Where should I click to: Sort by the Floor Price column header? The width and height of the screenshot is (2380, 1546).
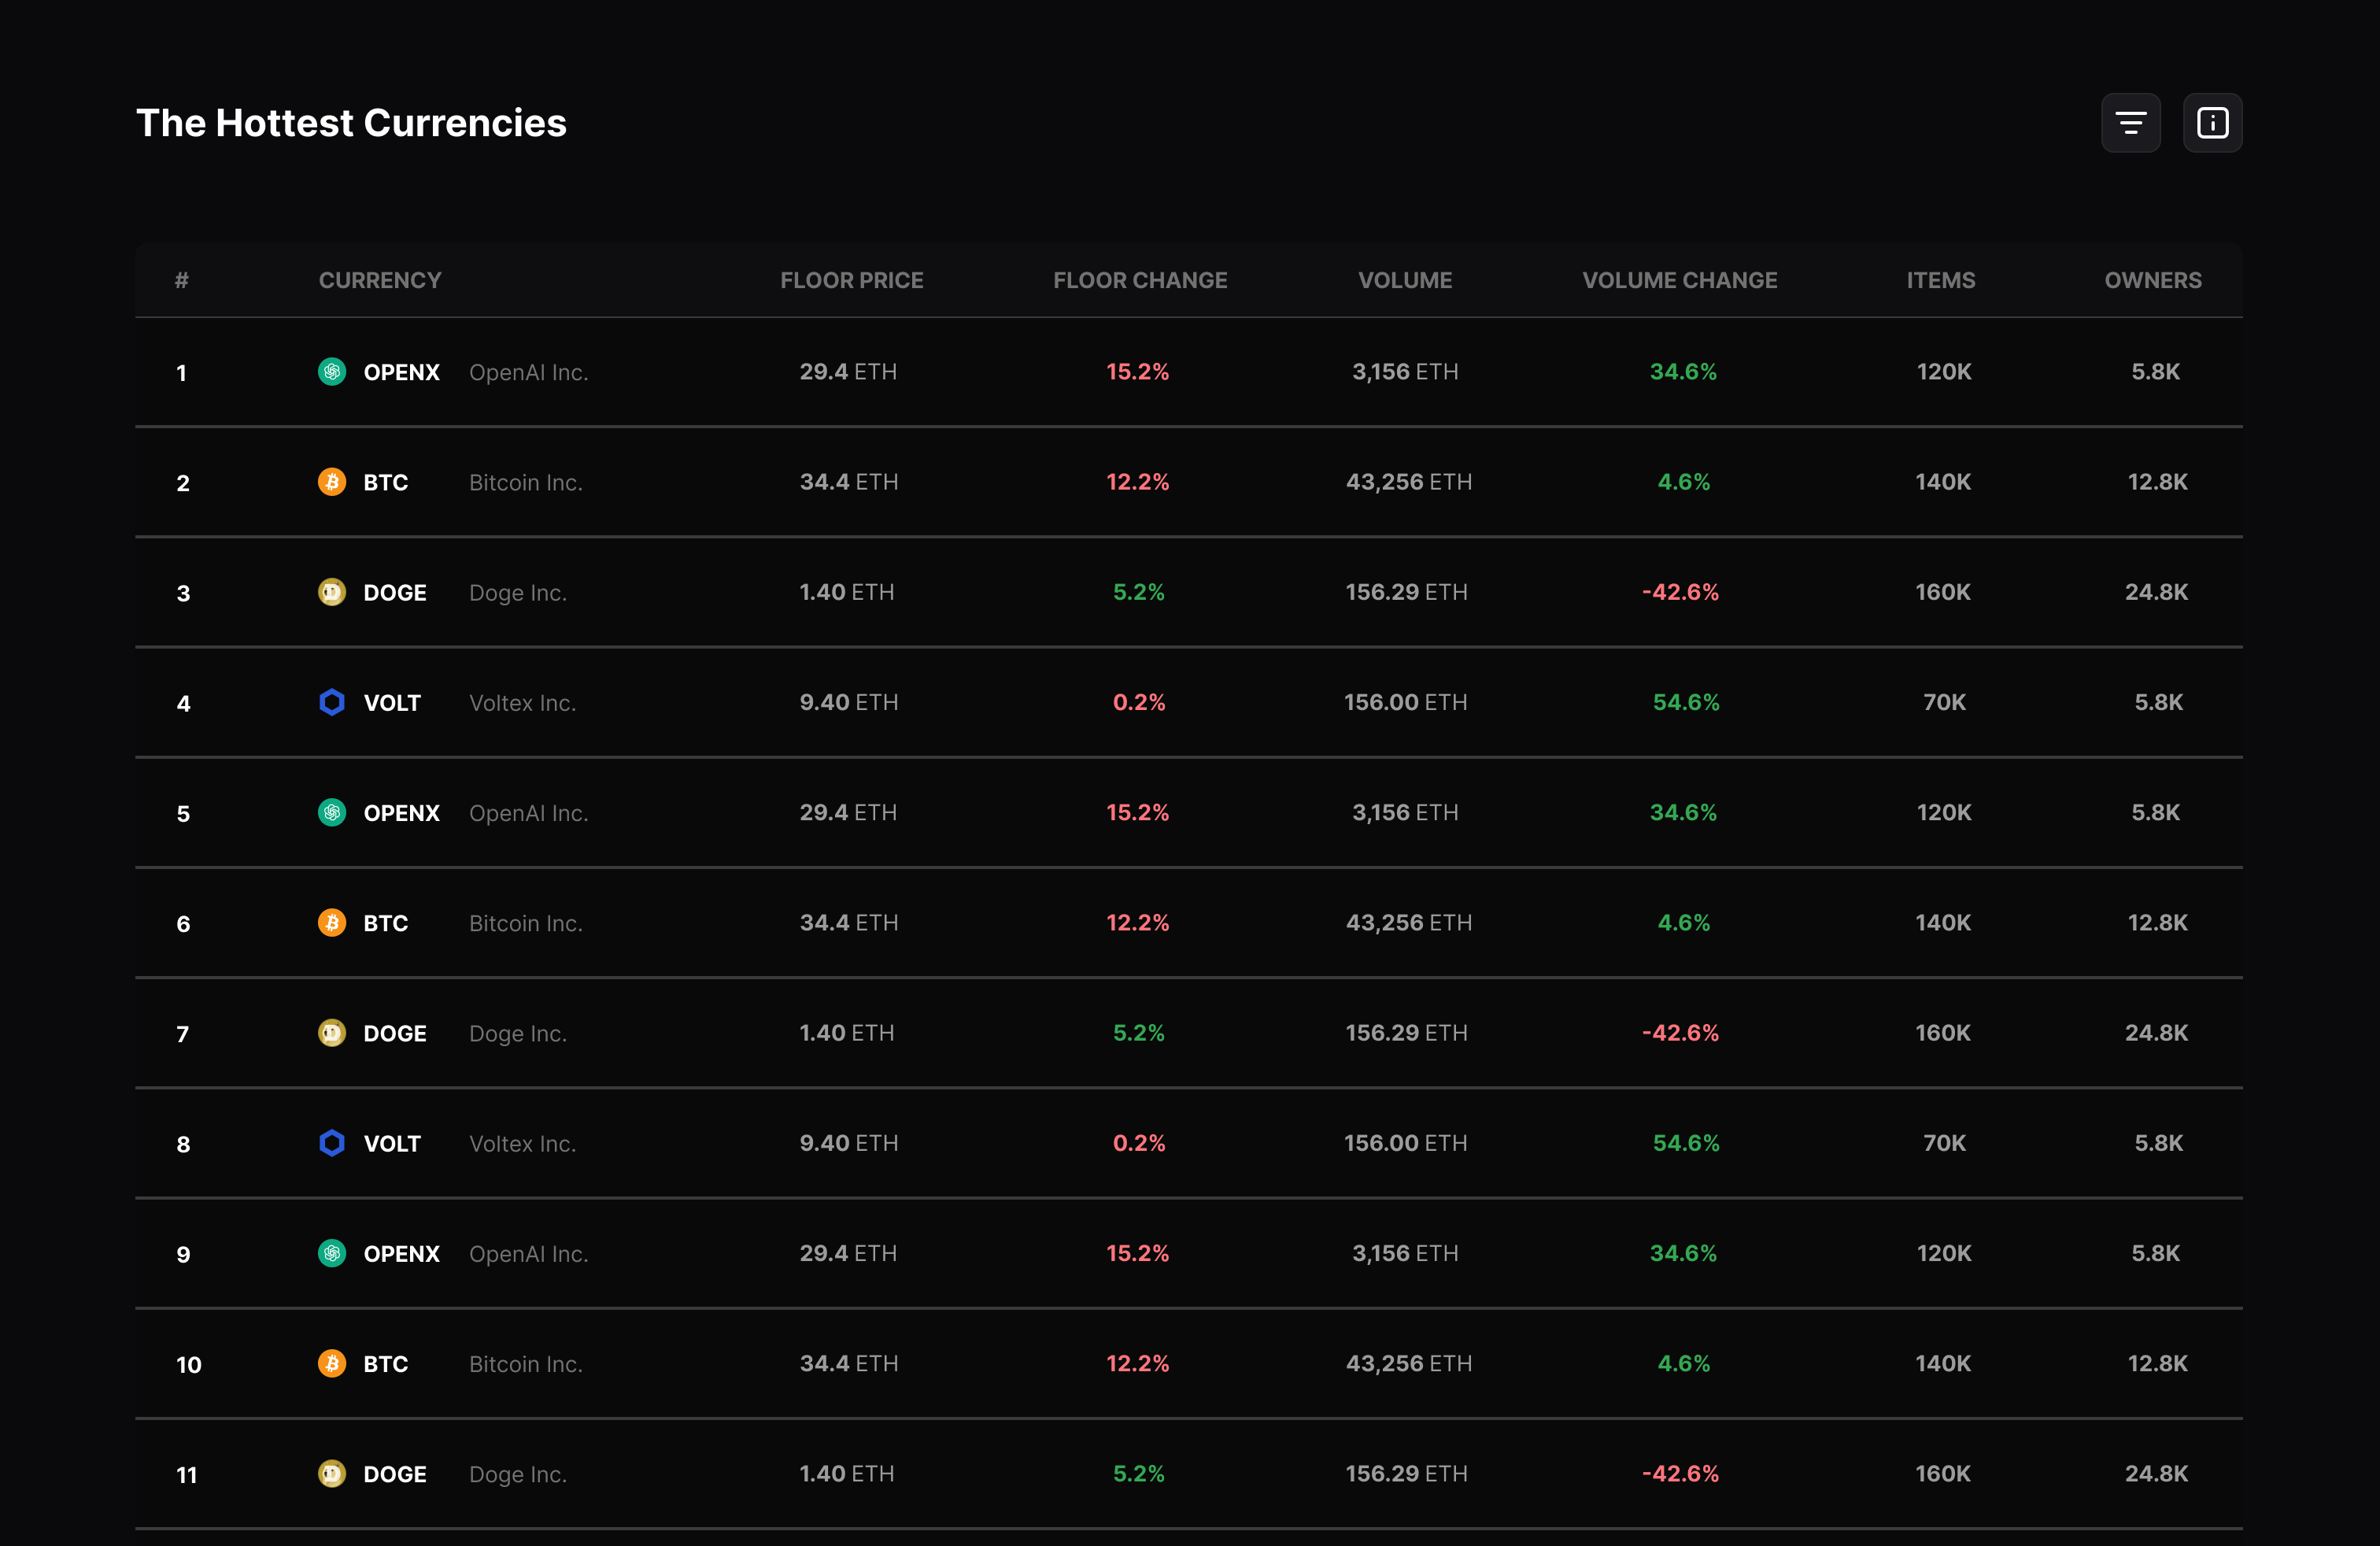[x=852, y=280]
